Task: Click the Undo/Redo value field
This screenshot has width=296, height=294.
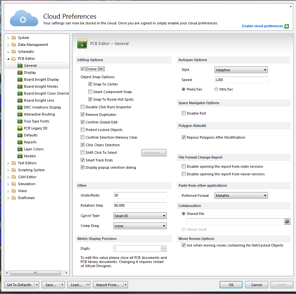Action: pos(140,195)
